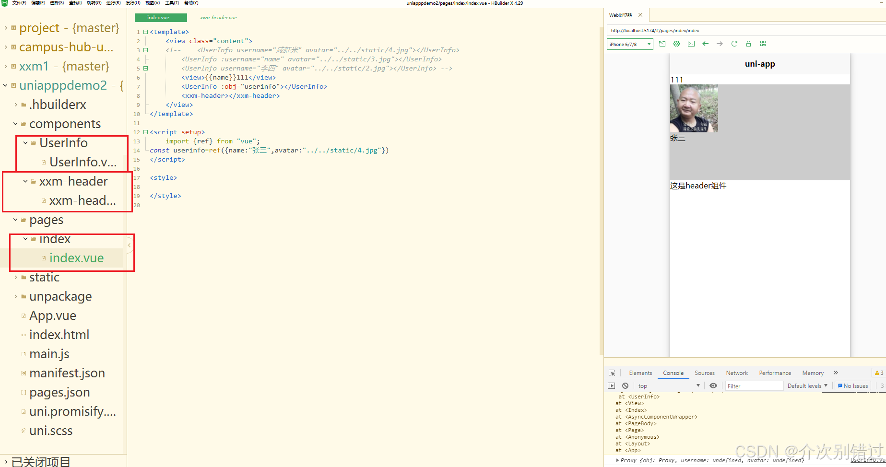Open the 视图(V) menu
The width and height of the screenshot is (886, 467).
[x=153, y=3]
